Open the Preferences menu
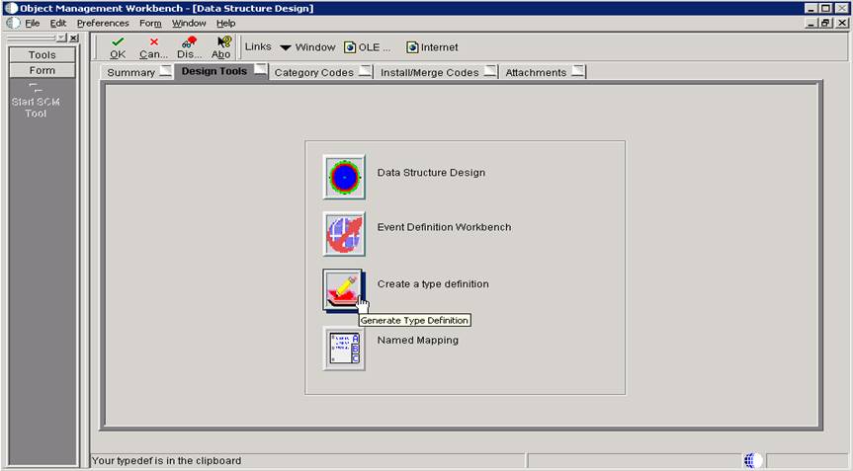Image resolution: width=853 pixels, height=471 pixels. pos(103,24)
